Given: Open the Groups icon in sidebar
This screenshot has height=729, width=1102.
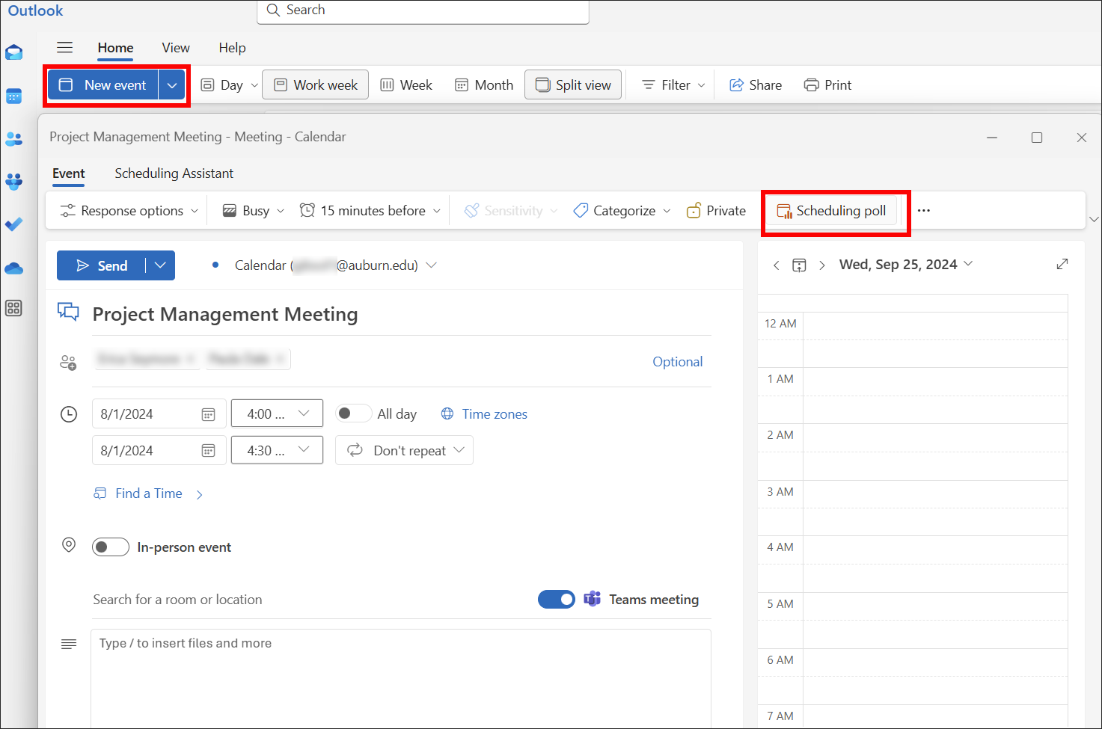Looking at the screenshot, I should click(13, 182).
